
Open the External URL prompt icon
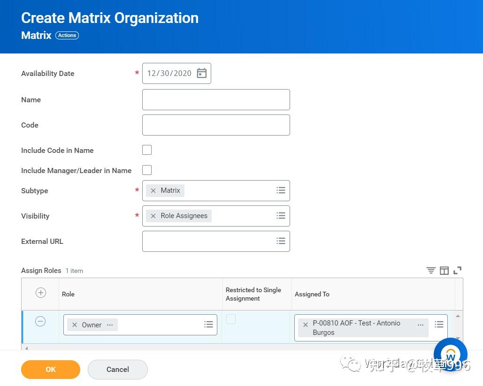(x=281, y=241)
